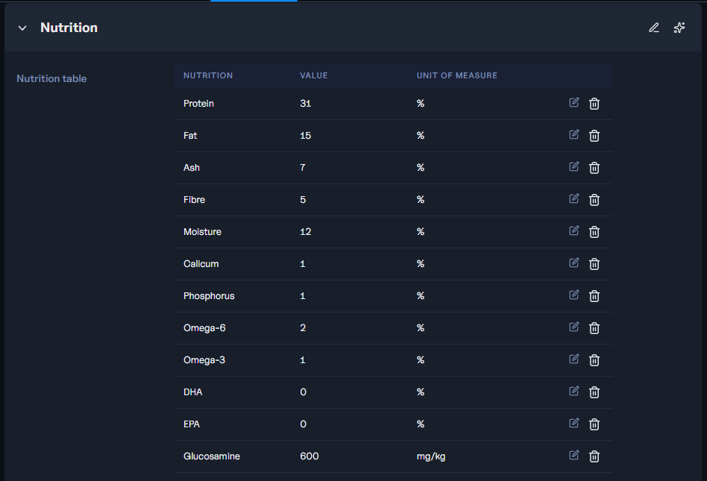Collapse the Nutrition section chevron
This screenshot has height=481, width=707.
[22, 28]
